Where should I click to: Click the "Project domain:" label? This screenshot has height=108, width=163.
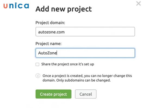pyautogui.click(x=50, y=23)
